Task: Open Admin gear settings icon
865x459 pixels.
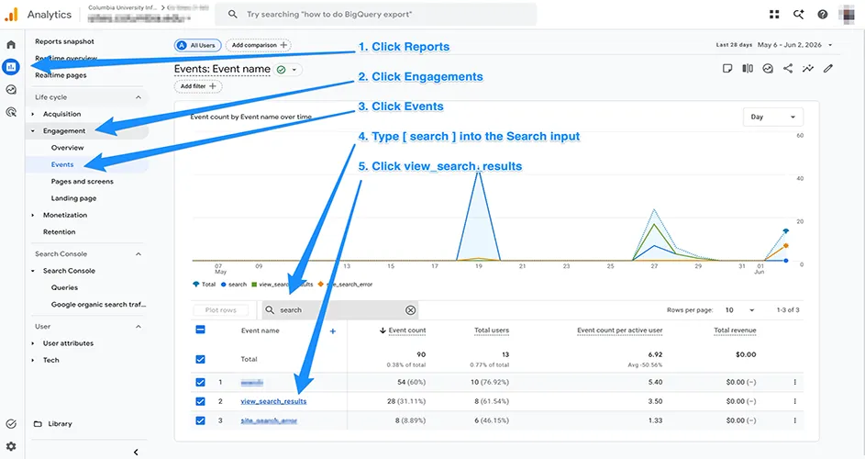Action: (11, 446)
